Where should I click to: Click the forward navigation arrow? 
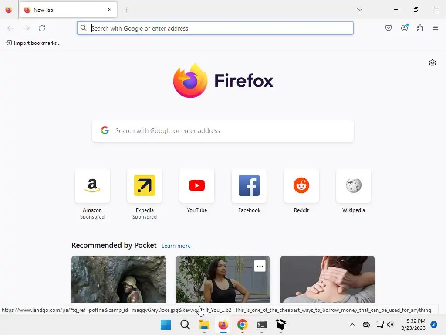[26, 28]
